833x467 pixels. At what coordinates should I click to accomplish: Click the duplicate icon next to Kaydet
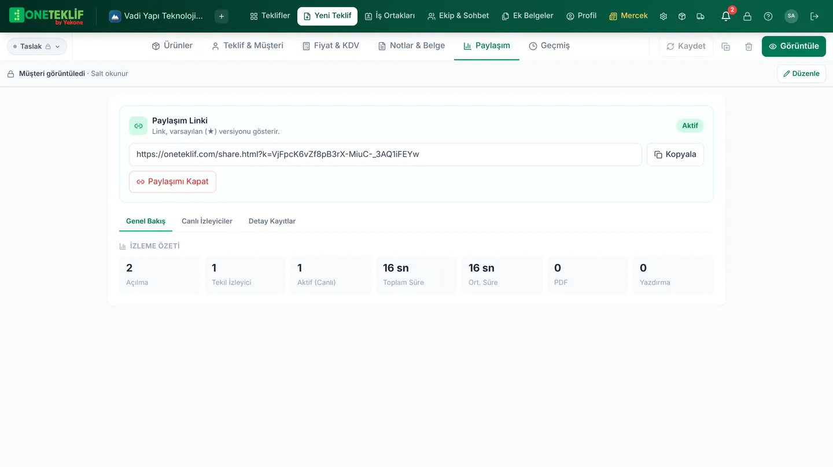click(726, 46)
